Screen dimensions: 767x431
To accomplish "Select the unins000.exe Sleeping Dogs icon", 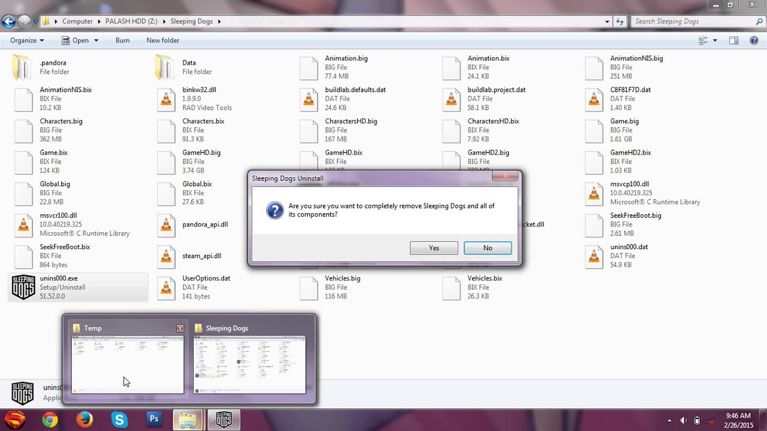I will pyautogui.click(x=23, y=287).
